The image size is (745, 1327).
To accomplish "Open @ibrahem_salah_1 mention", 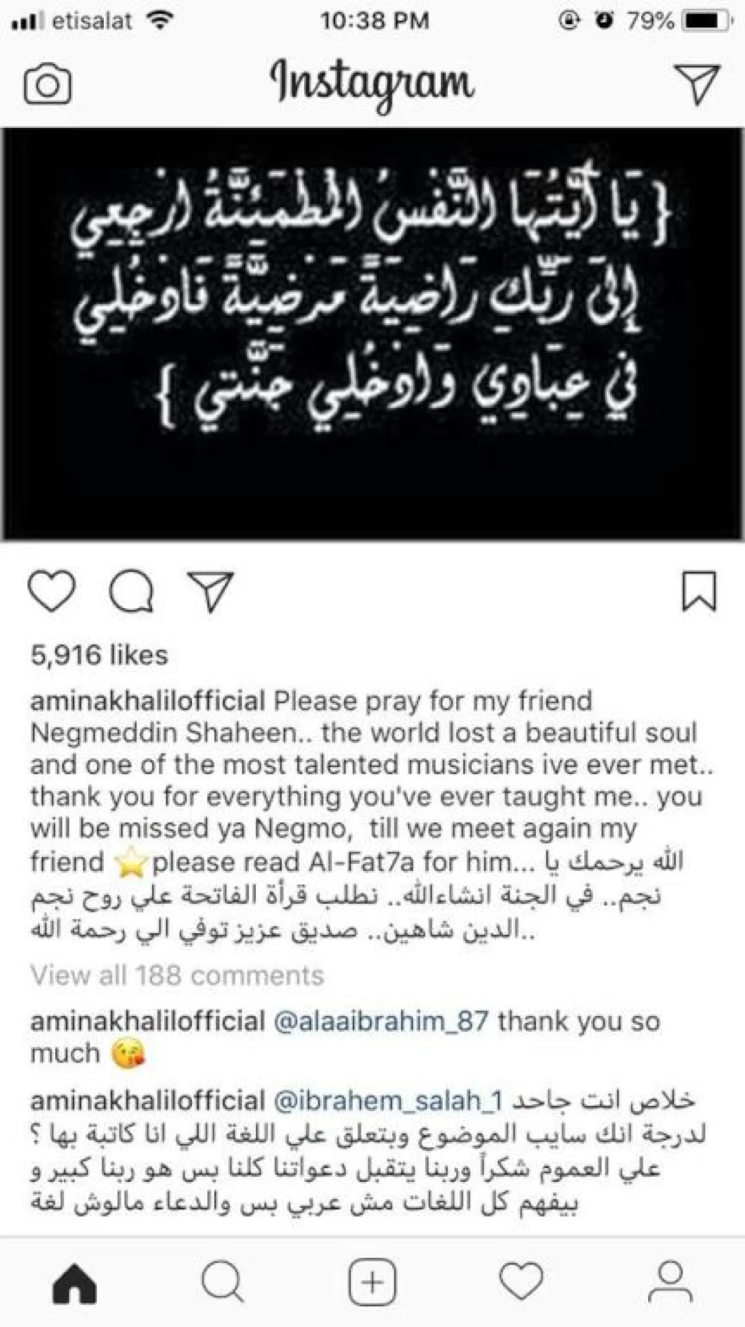I will (x=387, y=1101).
